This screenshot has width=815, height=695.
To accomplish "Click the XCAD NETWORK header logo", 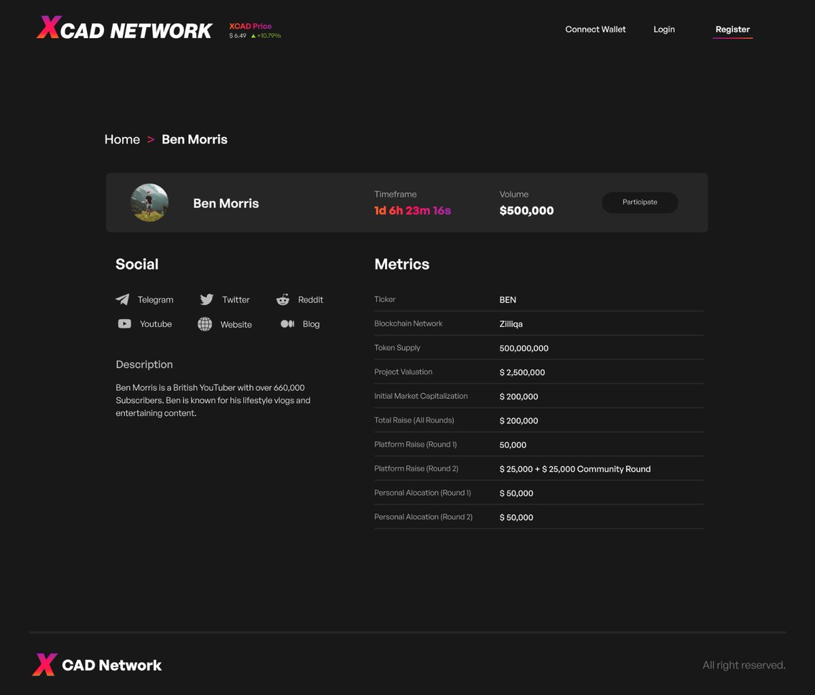I will pyautogui.click(x=124, y=28).
